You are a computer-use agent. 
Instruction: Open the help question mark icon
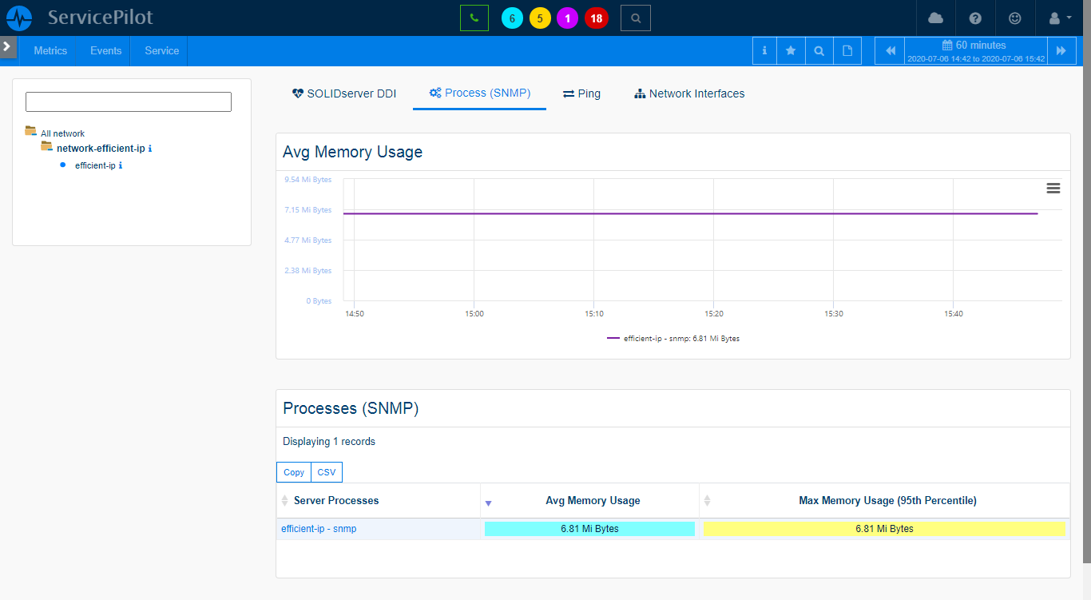click(975, 18)
